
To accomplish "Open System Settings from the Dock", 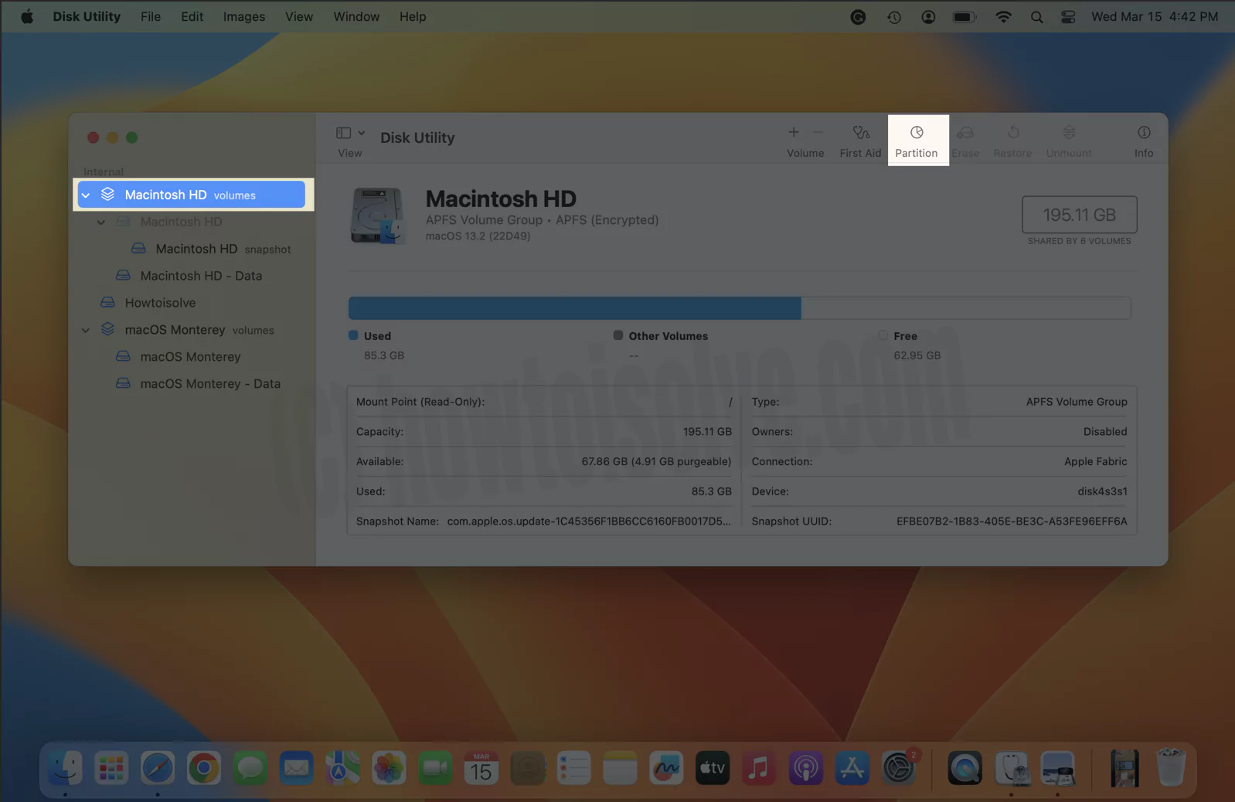I will [x=898, y=768].
